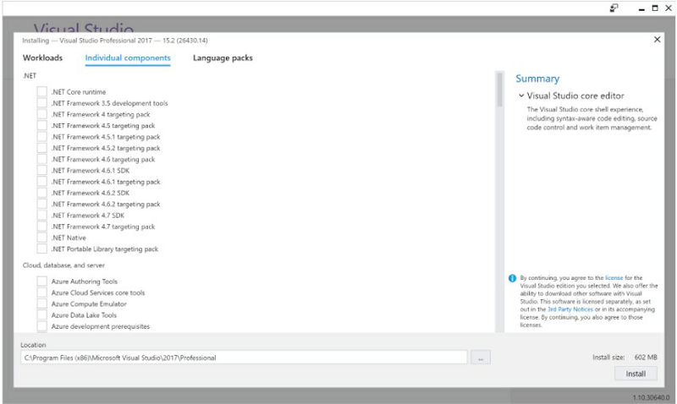This screenshot has height=404, width=677.
Task: Tick .NET Framework 4.5 targeting pack checkbox
Action: tap(41, 125)
